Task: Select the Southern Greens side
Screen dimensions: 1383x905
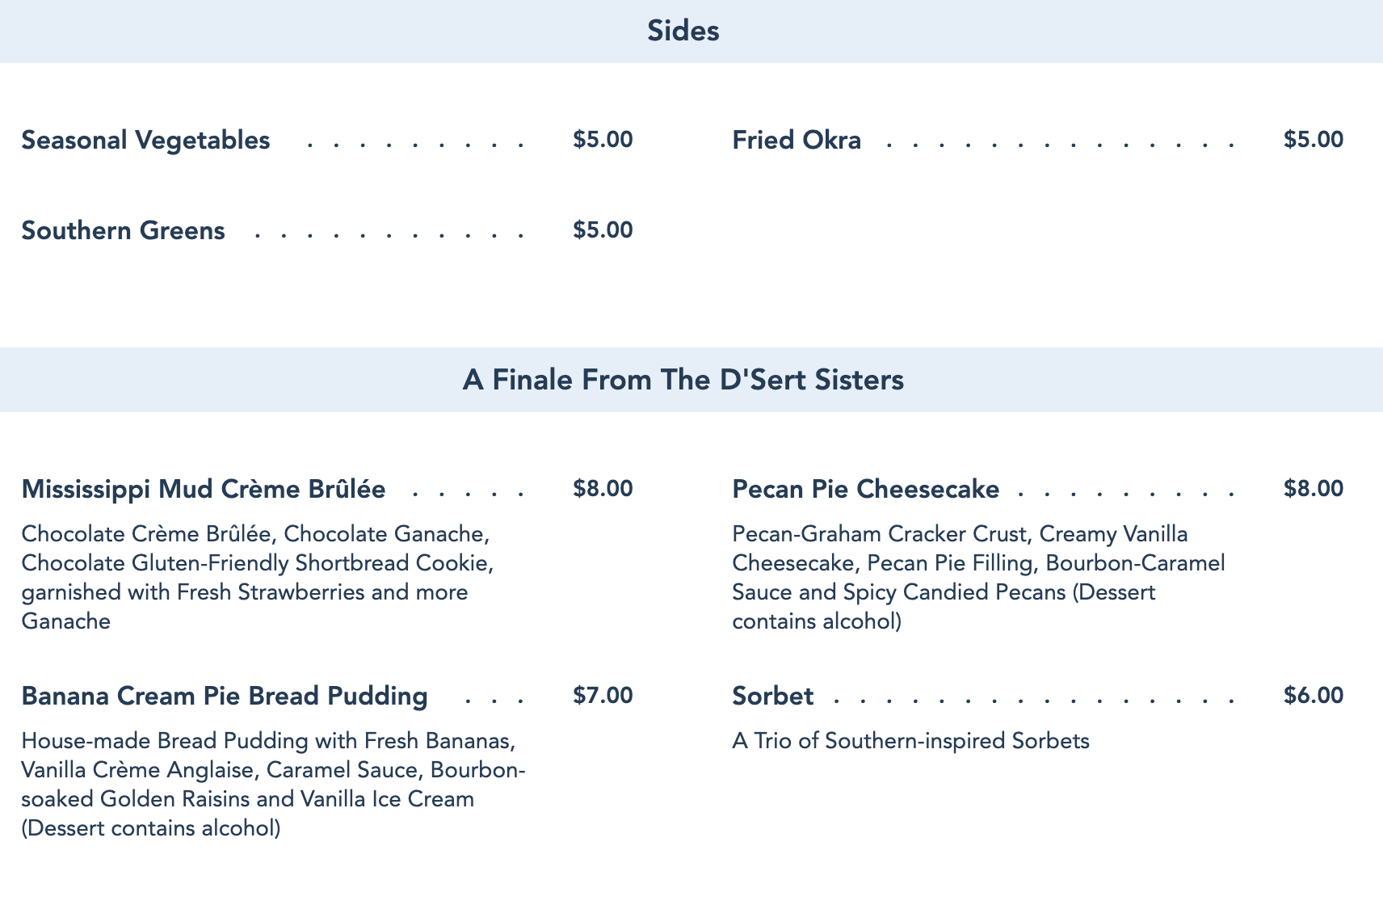Action: [x=123, y=230]
